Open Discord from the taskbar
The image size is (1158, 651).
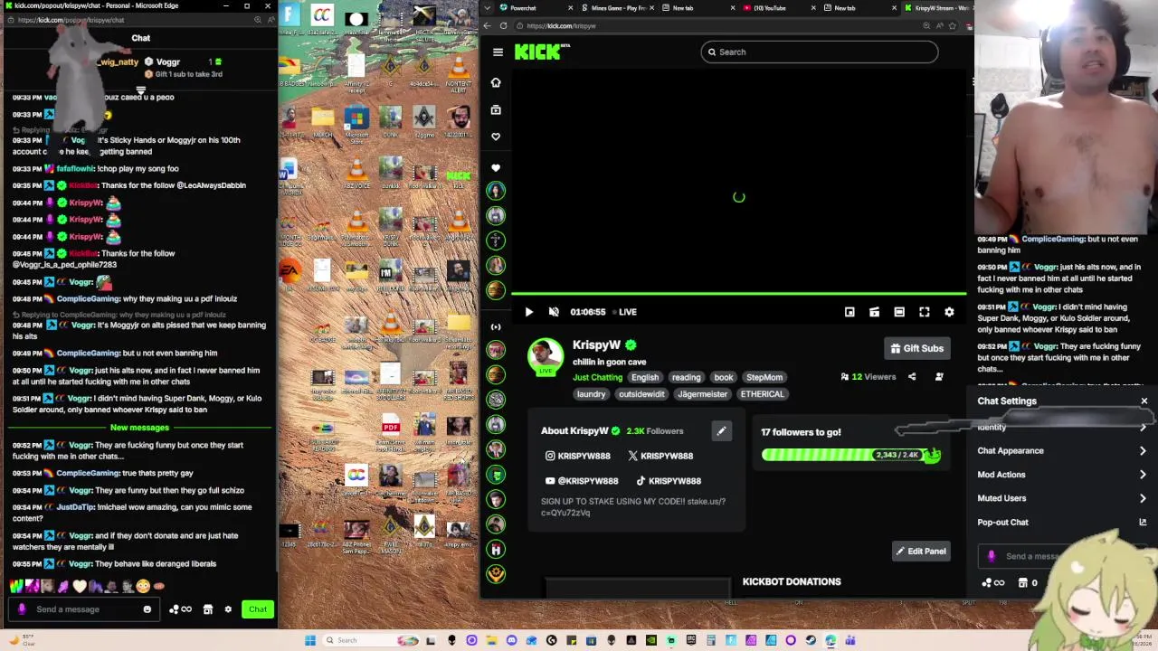[511, 640]
